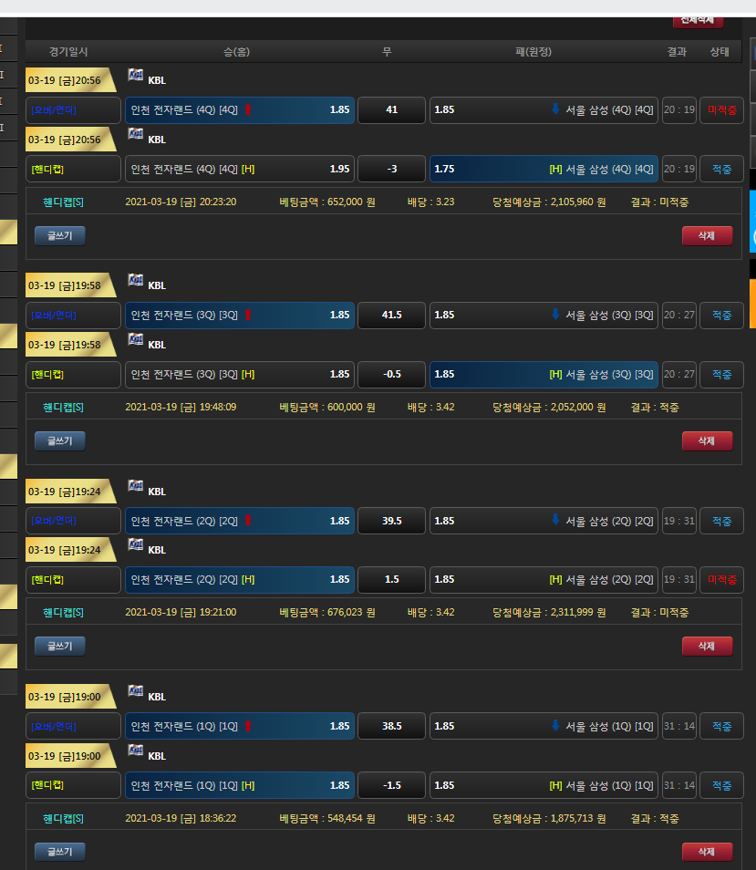The image size is (756, 870).
Task: Click the blue down arrow in the 3Q over/under row
Action: [x=554, y=315]
